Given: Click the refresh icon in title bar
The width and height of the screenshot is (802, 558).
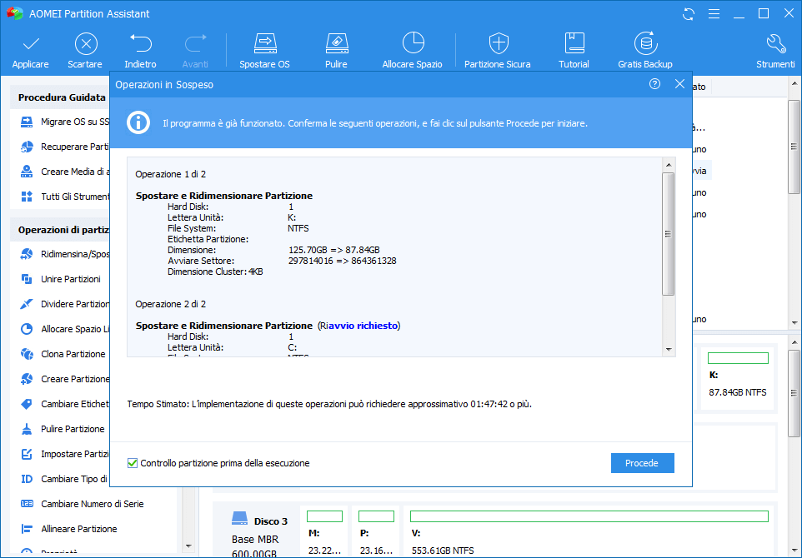Looking at the screenshot, I should pos(689,14).
